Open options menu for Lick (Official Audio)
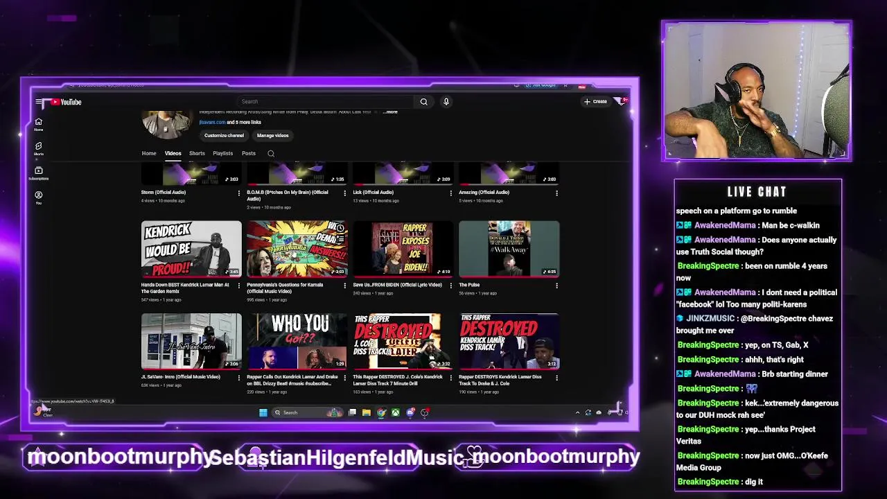 pyautogui.click(x=451, y=193)
